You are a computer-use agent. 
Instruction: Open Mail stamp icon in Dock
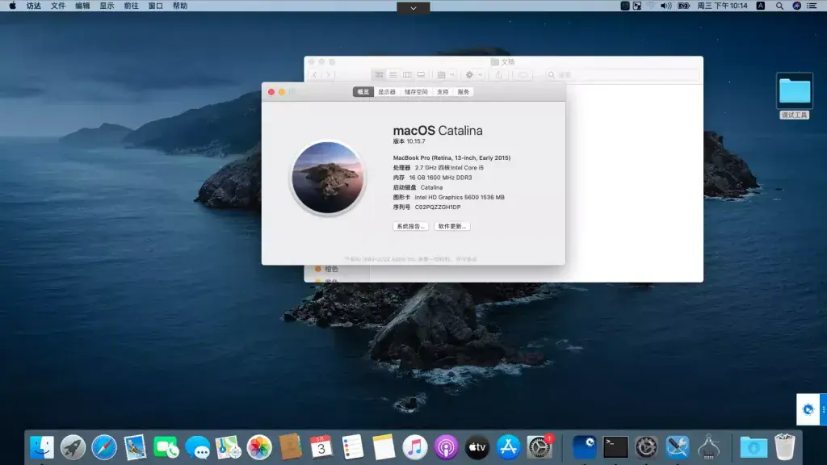pos(135,447)
